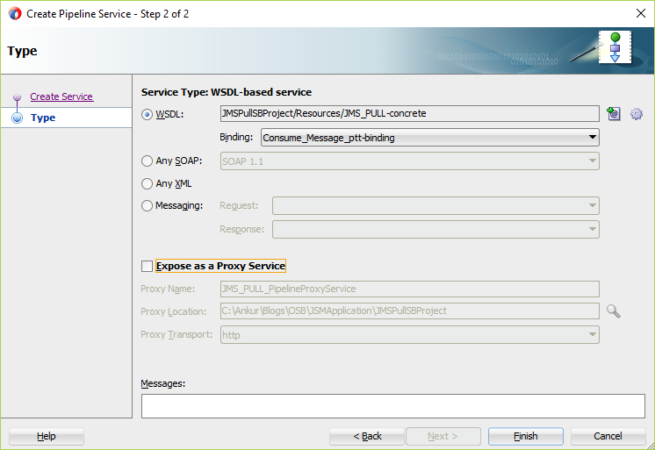Expand the Messaging Response dropdown
655x450 pixels.
(x=435, y=229)
